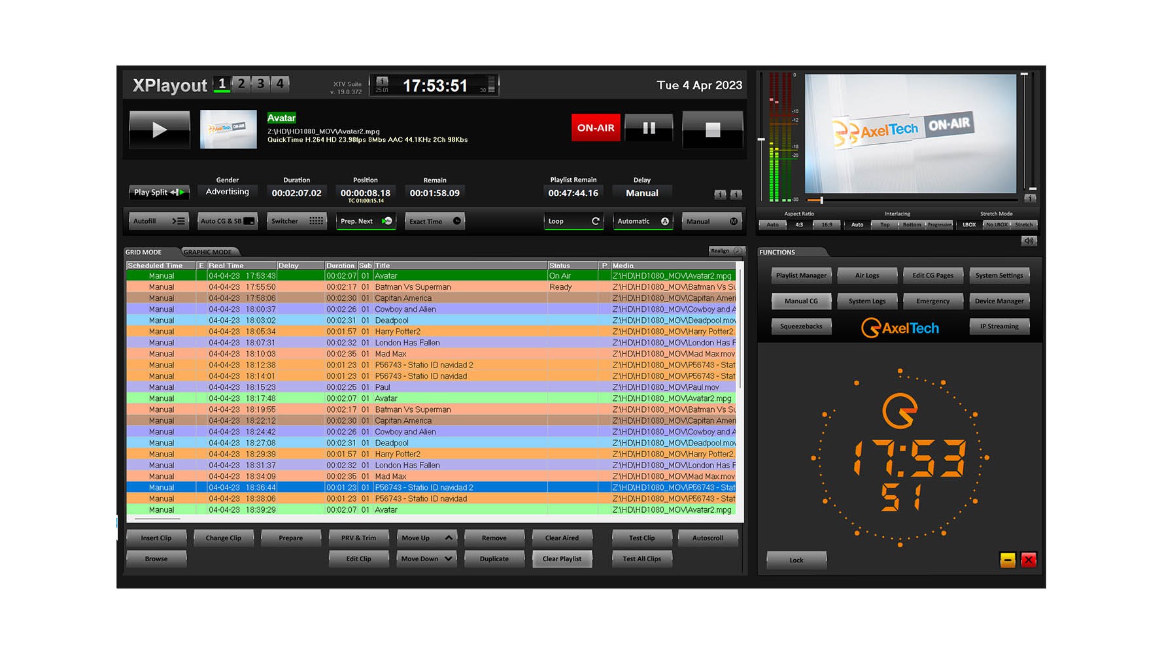Image resolution: width=1162 pixels, height=654 pixels.
Task: Switch to channel 2 tab
Action: click(241, 84)
